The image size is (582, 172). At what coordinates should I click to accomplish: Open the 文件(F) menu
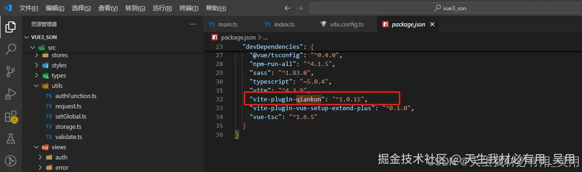click(29, 8)
